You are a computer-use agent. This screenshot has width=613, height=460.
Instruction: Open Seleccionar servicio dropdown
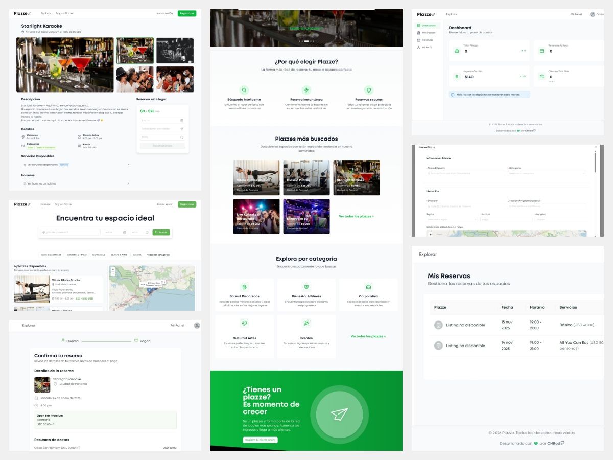tap(162, 129)
